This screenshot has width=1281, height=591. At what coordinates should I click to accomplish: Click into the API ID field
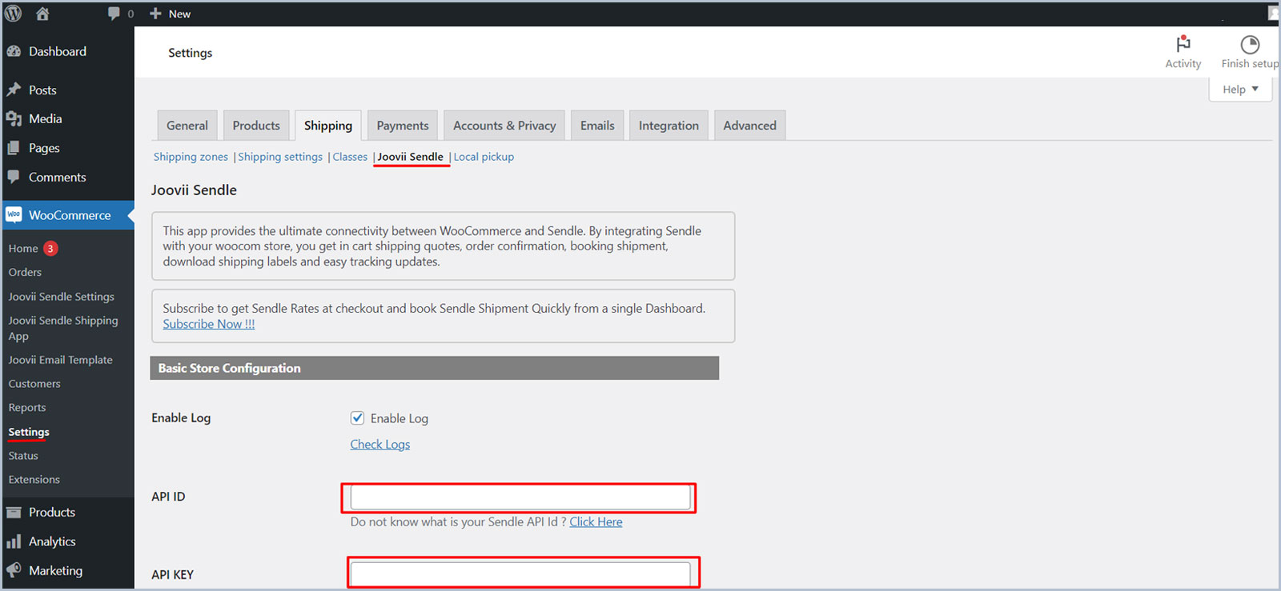[520, 497]
